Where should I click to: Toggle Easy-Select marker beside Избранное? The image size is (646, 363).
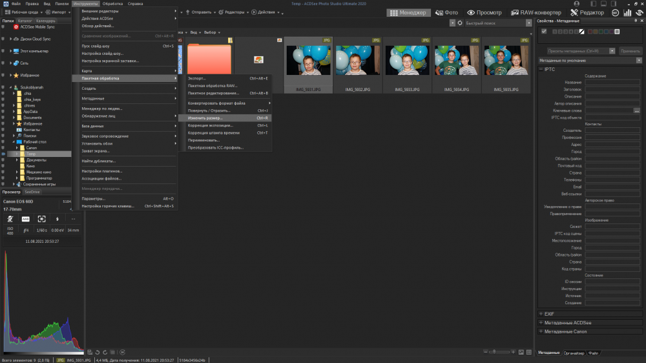(3, 75)
